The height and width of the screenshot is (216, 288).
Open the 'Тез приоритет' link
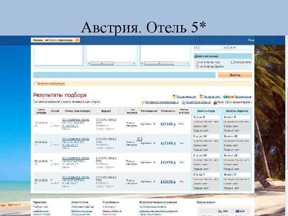[x=212, y=97]
